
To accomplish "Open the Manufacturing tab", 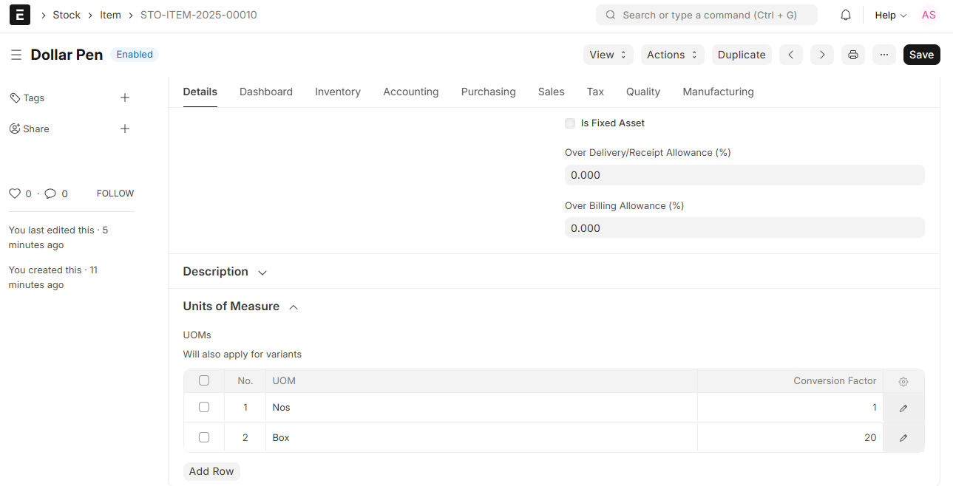I will point(717,92).
